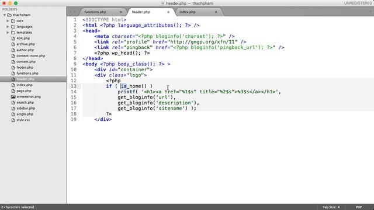
Task: Close the functions.php tab
Action: pos(121,12)
